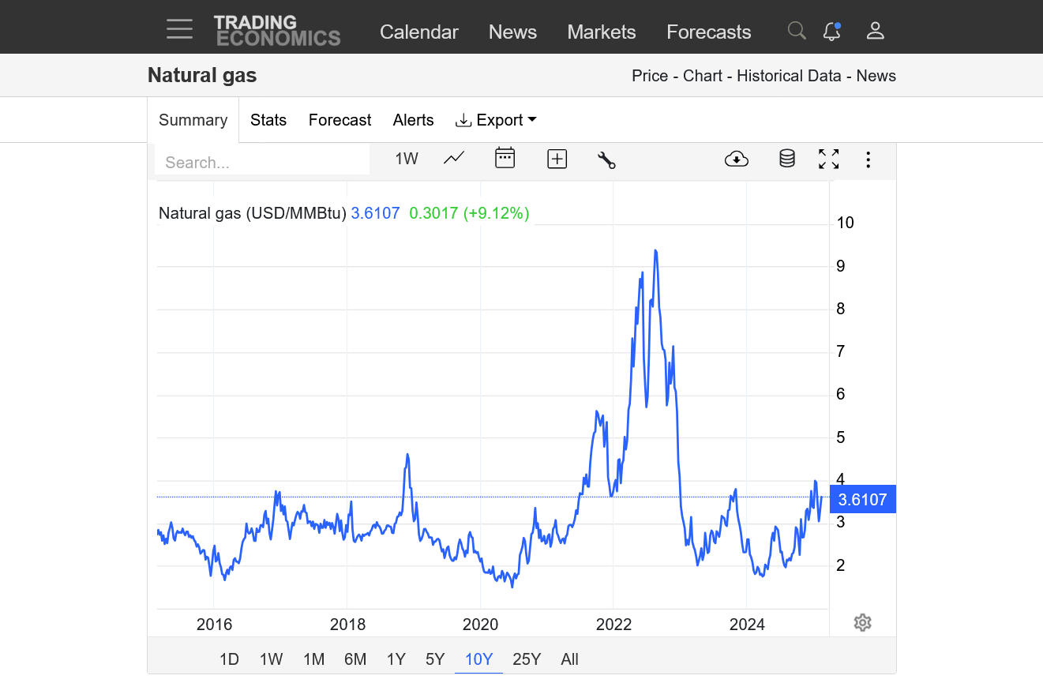Toggle fullscreen chart view
The height and width of the screenshot is (683, 1043).
pos(828,159)
